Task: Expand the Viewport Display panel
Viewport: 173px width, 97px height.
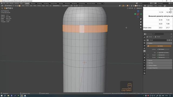Action: 159,65
